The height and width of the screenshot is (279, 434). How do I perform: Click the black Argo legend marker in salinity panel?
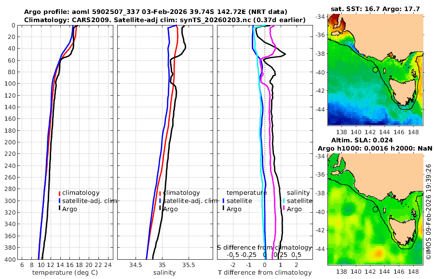pos(160,209)
